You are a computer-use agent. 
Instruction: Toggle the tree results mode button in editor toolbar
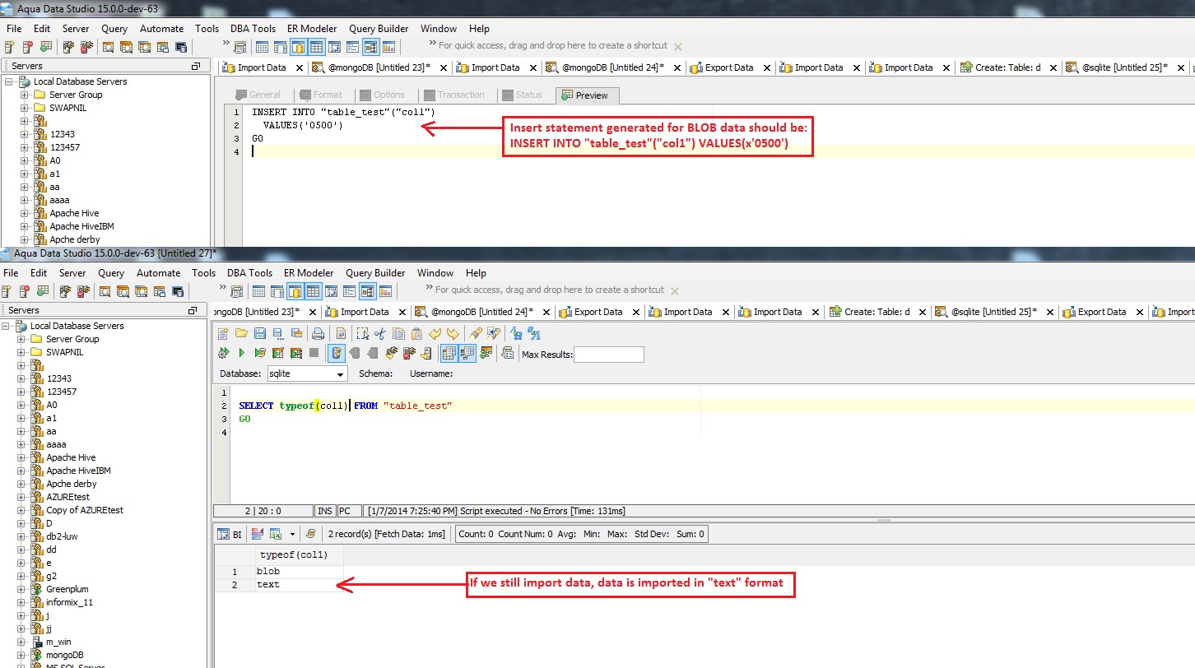coord(467,353)
